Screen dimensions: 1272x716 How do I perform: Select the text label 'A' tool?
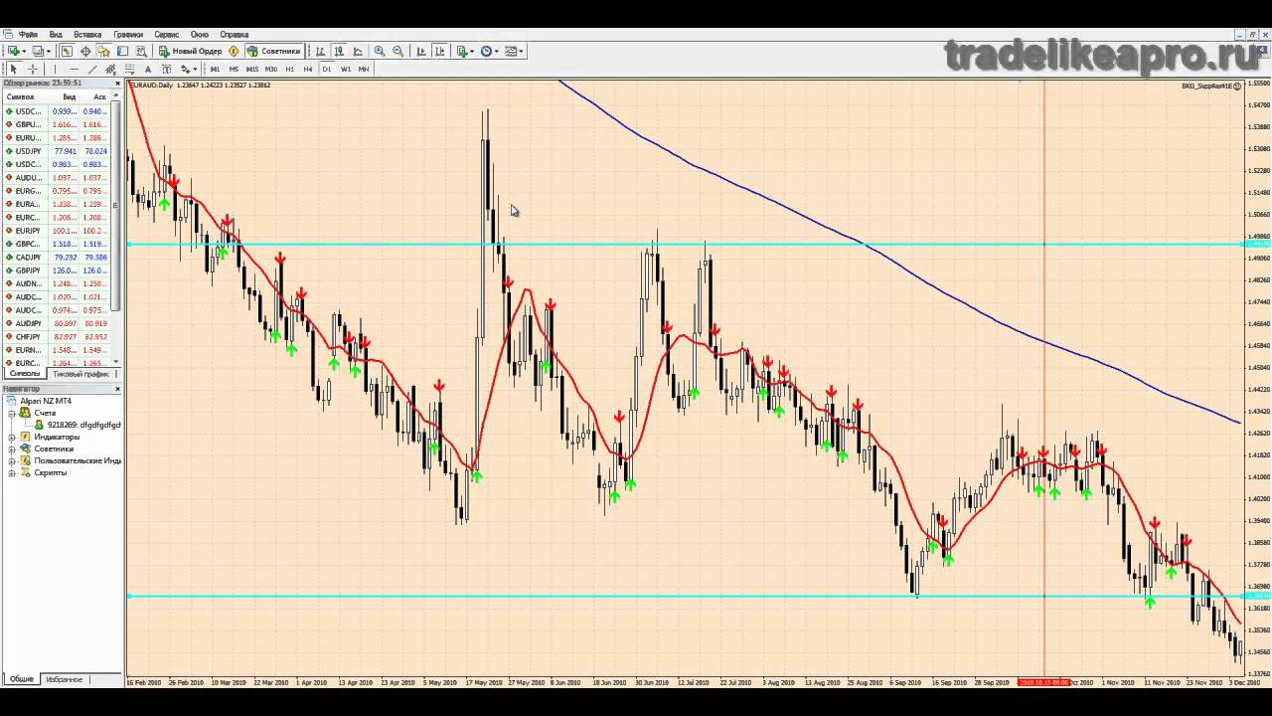[x=148, y=69]
